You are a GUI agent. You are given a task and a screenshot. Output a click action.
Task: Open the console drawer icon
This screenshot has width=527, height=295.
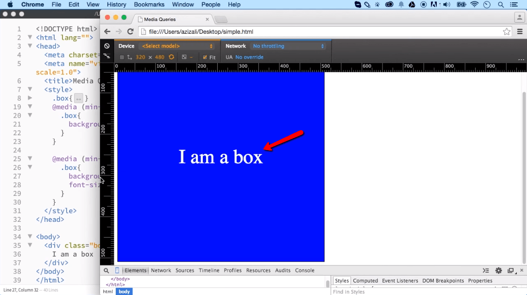click(485, 270)
